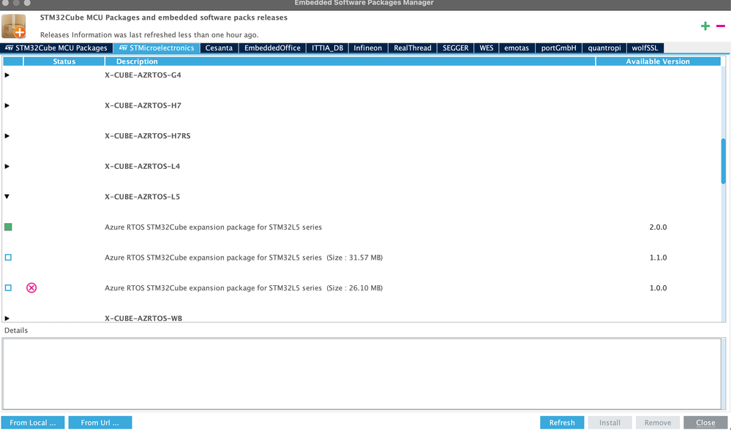The width and height of the screenshot is (731, 430).
Task: Click the package box icon in the header
Action: 13,26
